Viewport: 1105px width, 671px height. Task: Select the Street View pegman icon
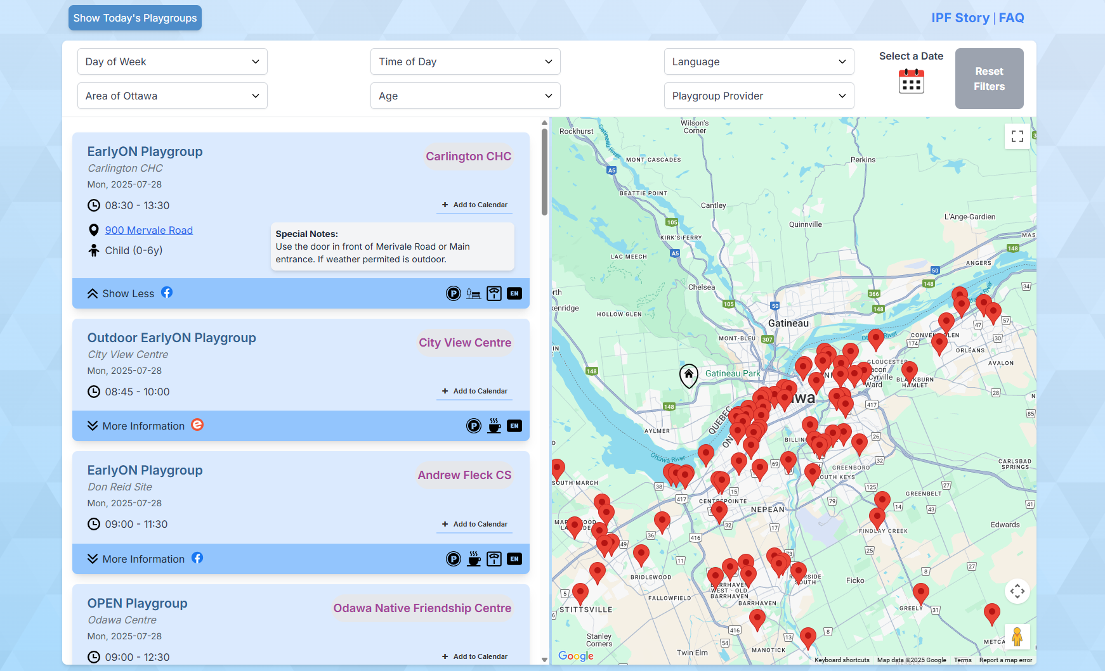click(1017, 637)
